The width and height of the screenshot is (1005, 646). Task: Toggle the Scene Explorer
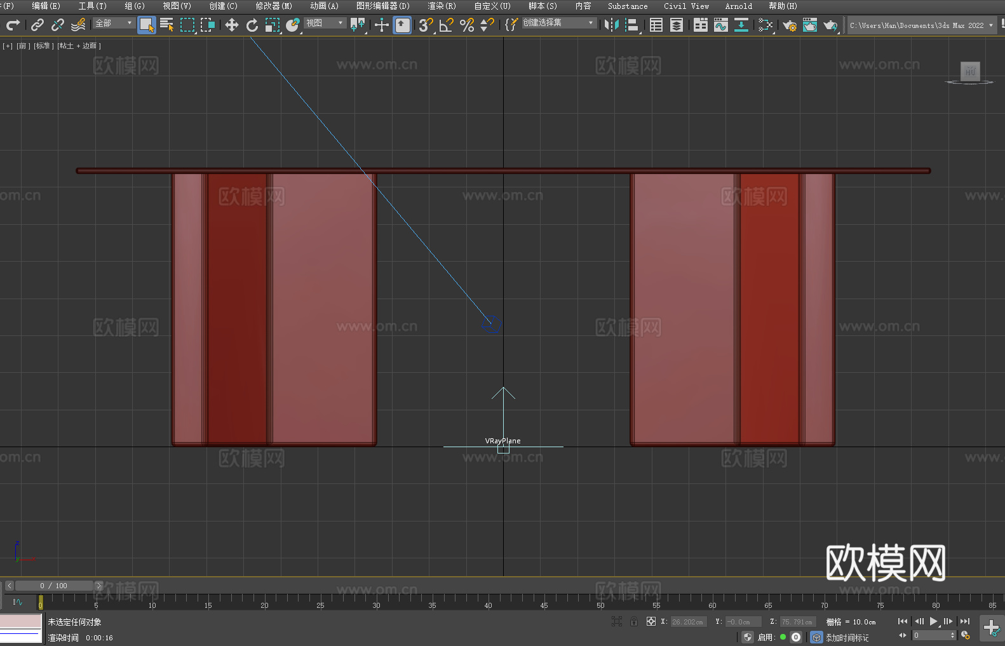click(656, 25)
